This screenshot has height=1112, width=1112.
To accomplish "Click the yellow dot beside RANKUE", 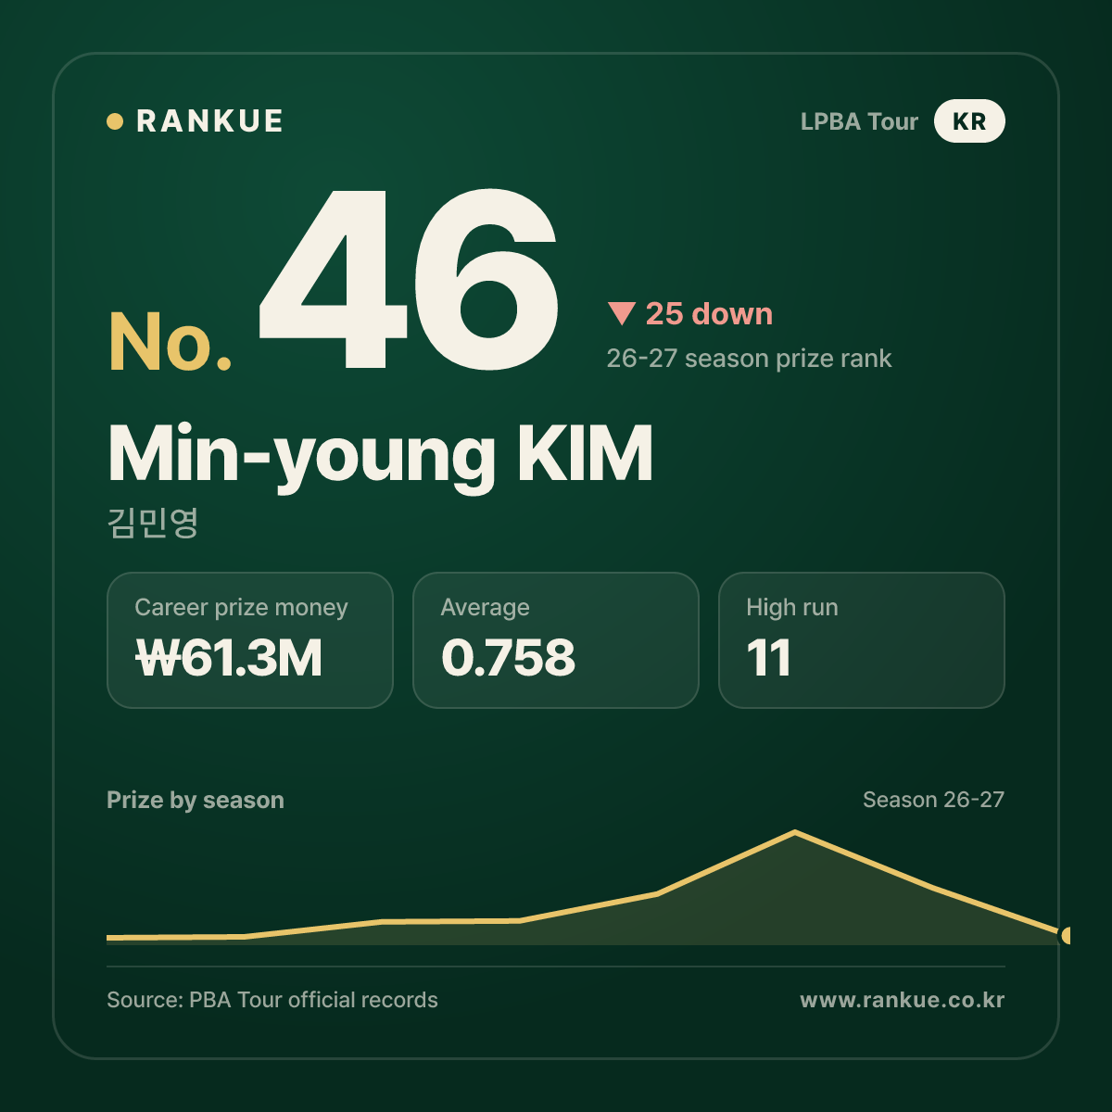I will coord(115,121).
